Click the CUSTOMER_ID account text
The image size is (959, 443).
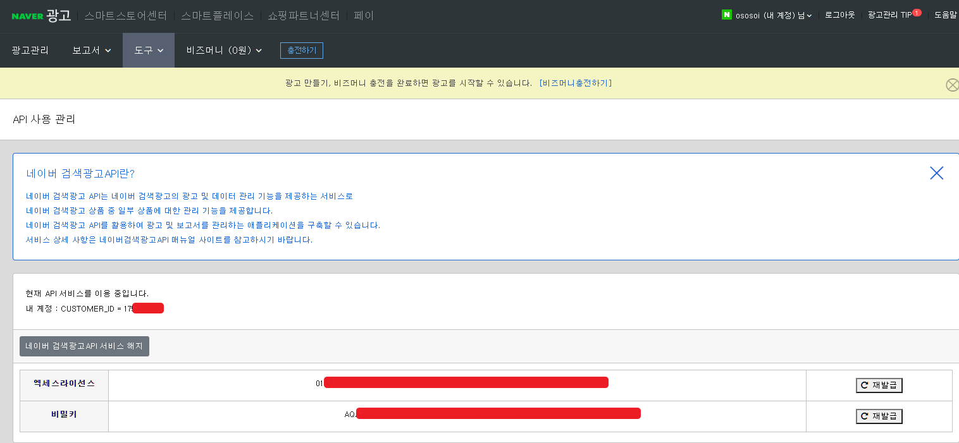click(95, 308)
